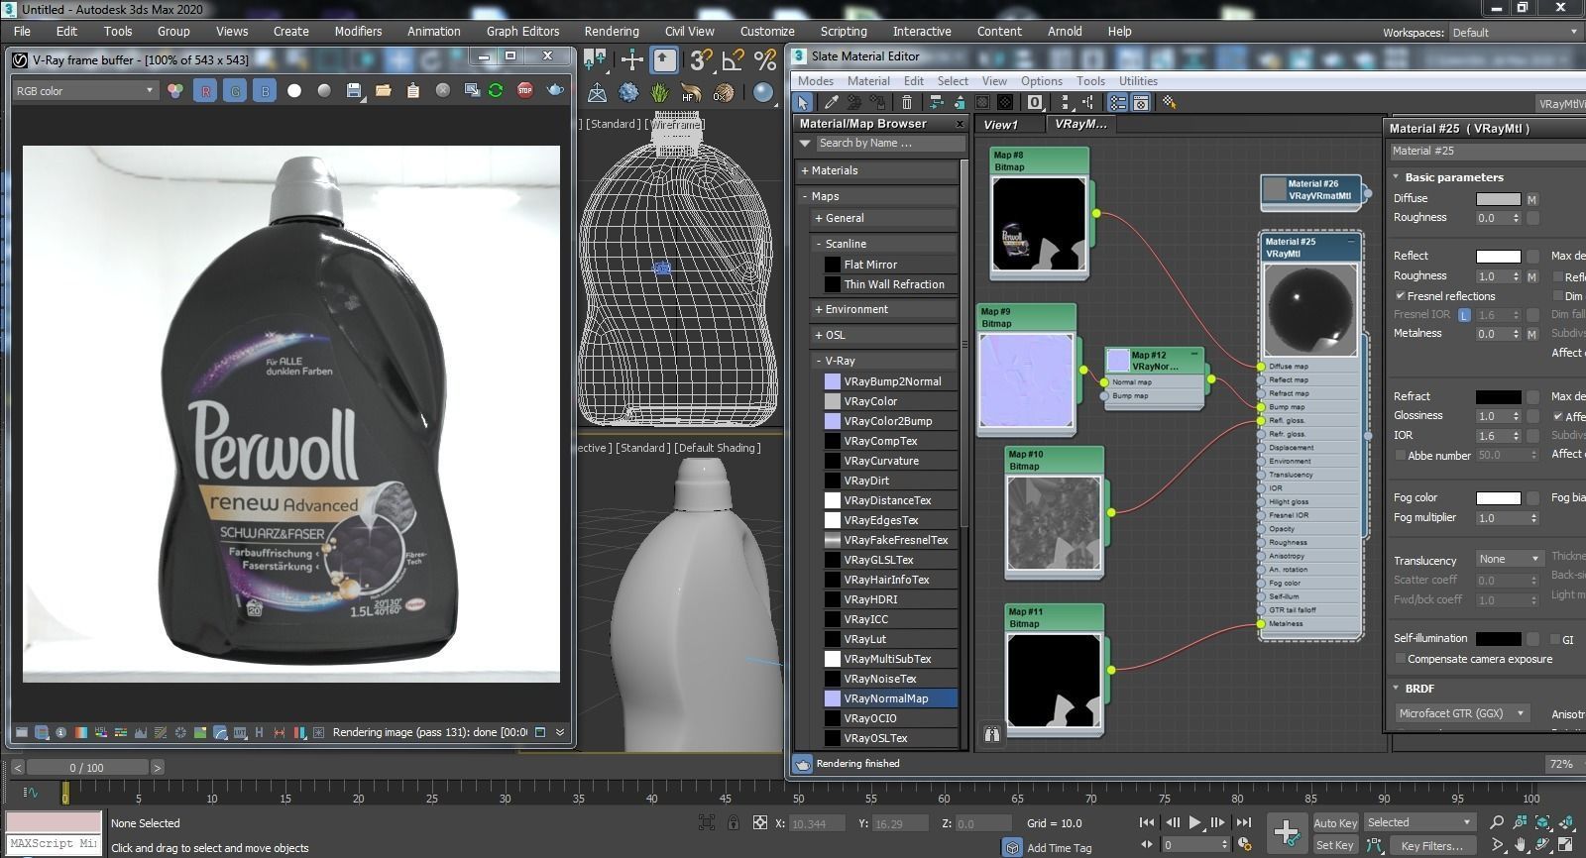Image resolution: width=1586 pixels, height=858 pixels.
Task: Toggle the Abbe number checkbox
Action: pyautogui.click(x=1400, y=455)
